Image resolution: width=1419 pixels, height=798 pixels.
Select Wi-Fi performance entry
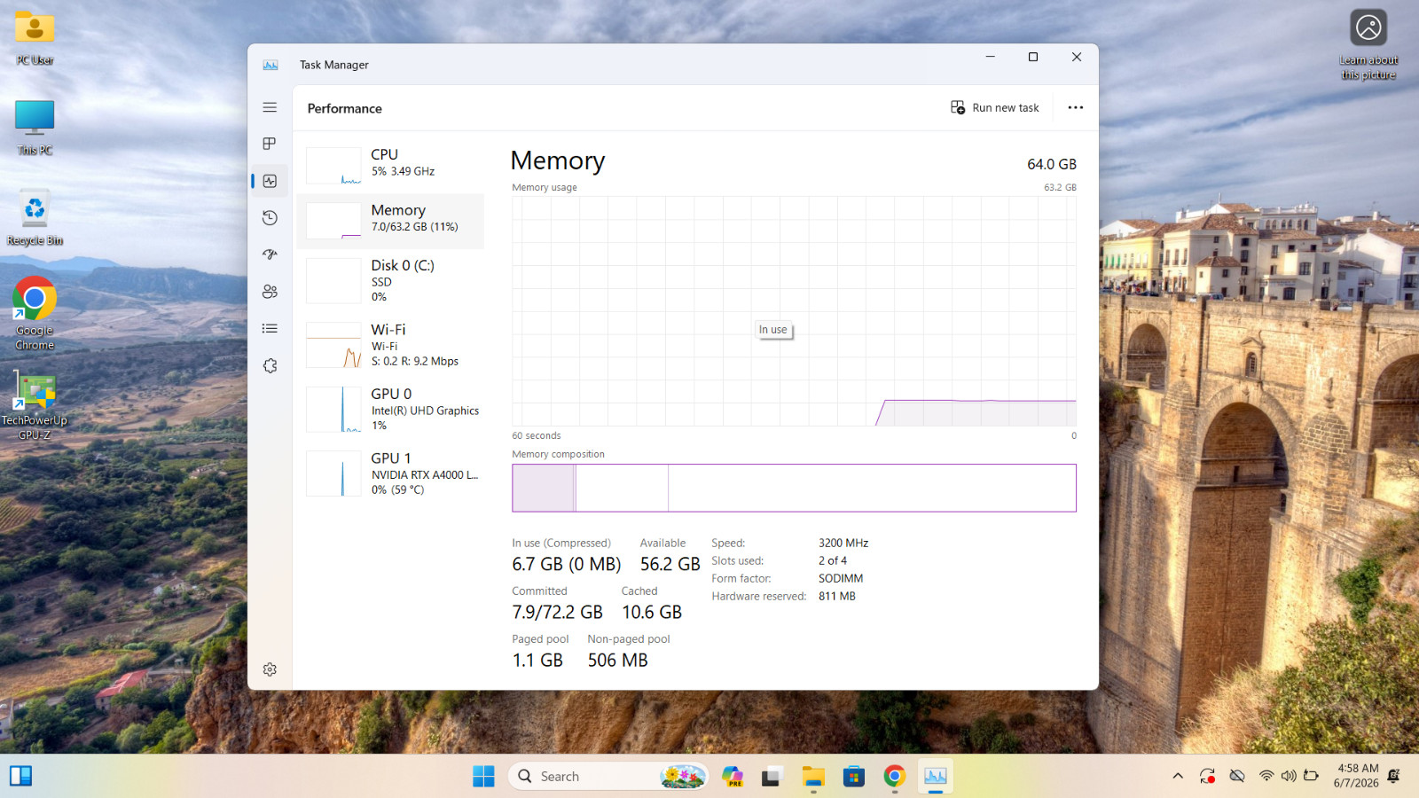click(390, 345)
